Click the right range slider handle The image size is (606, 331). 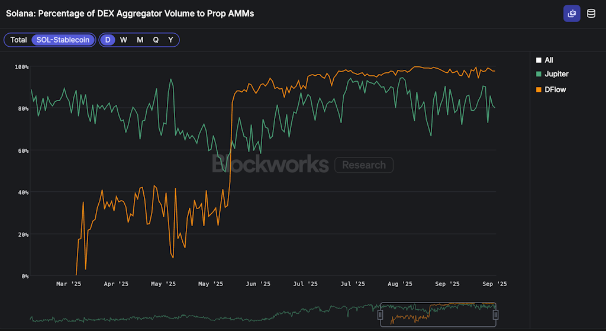pyautogui.click(x=496, y=314)
